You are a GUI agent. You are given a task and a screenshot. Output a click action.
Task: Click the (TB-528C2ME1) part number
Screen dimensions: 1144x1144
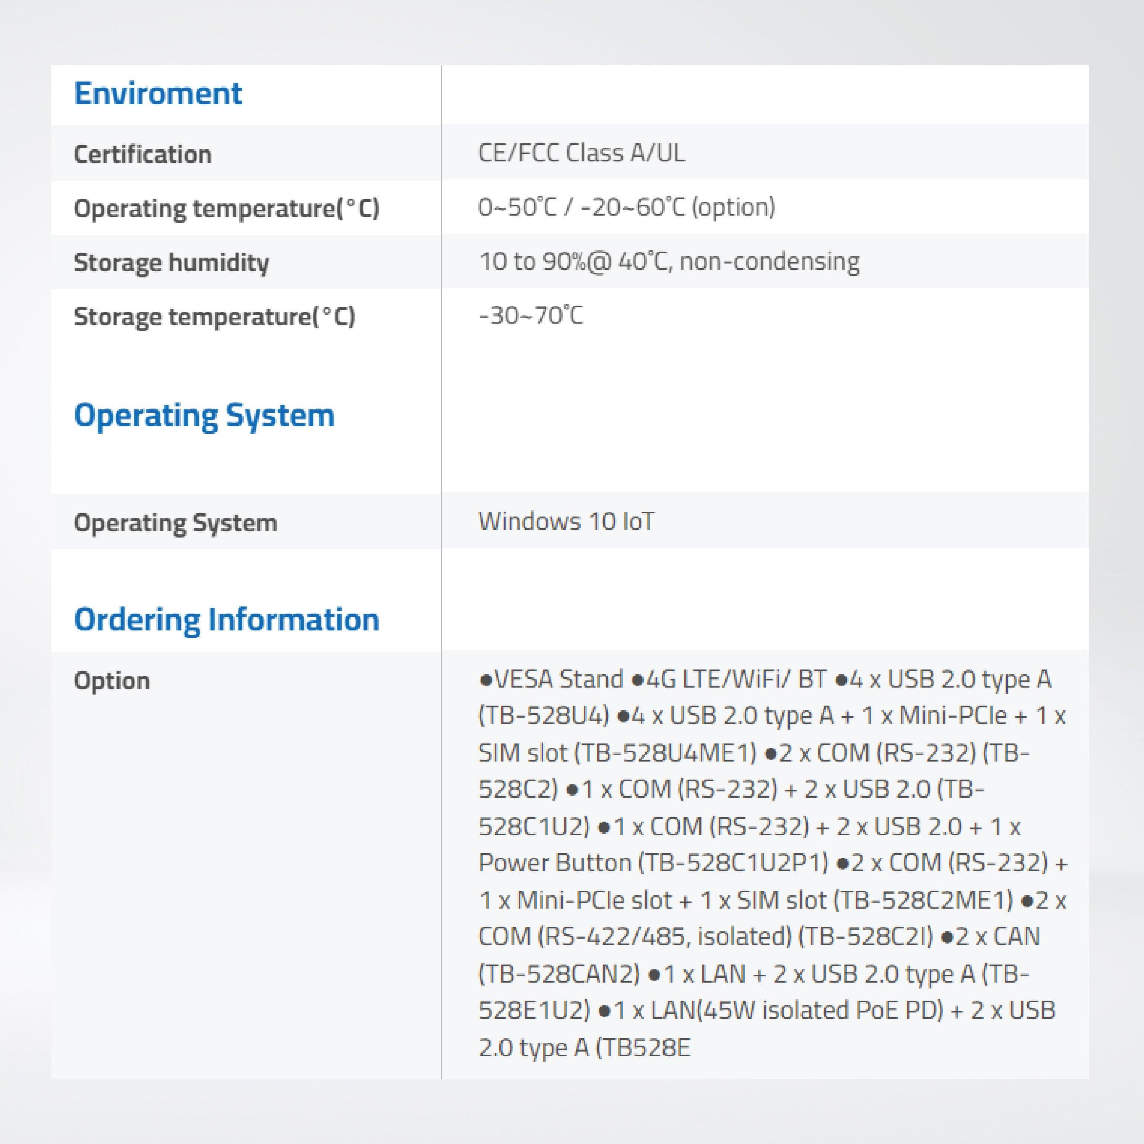pos(924,900)
